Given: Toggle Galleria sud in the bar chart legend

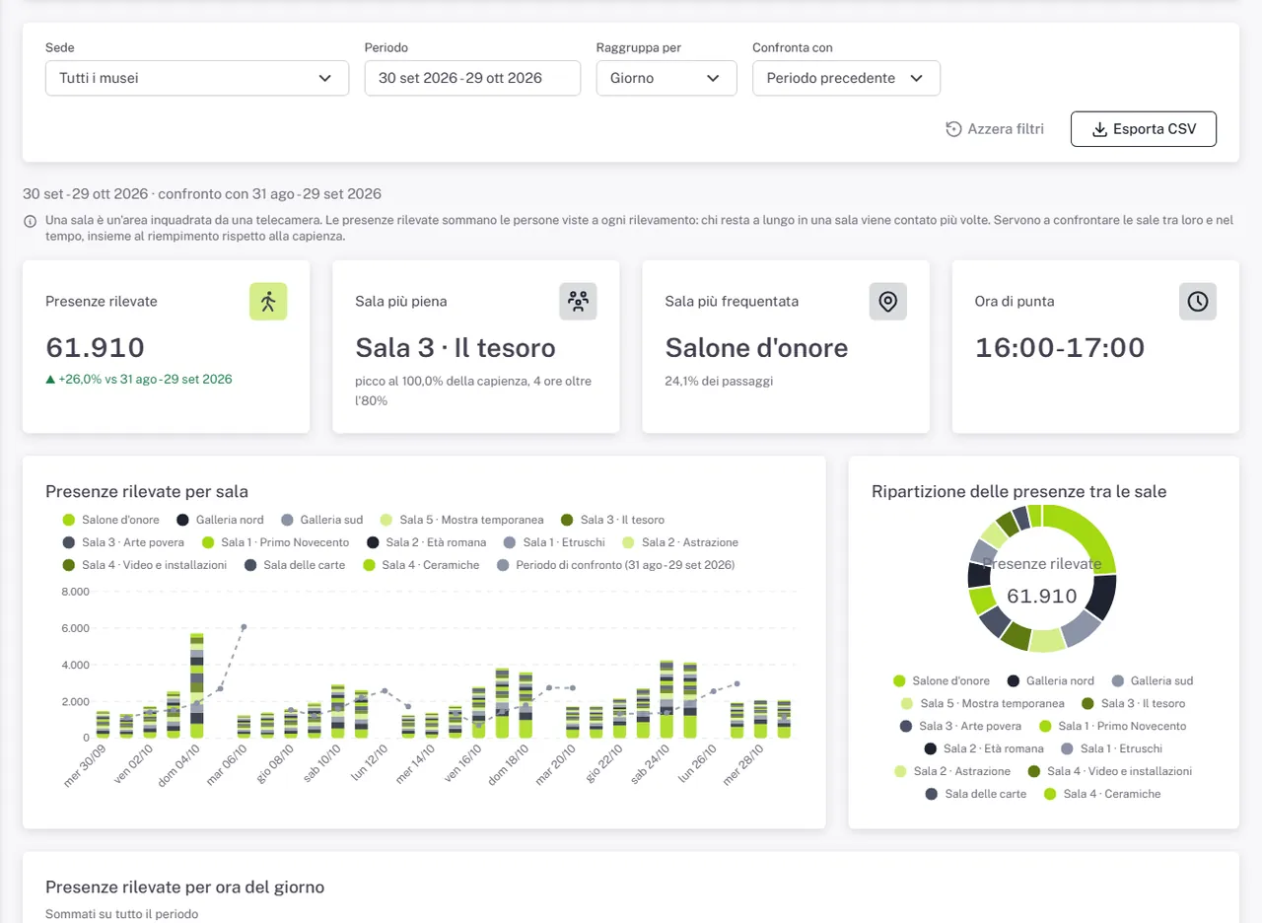Looking at the screenshot, I should click(x=321, y=520).
